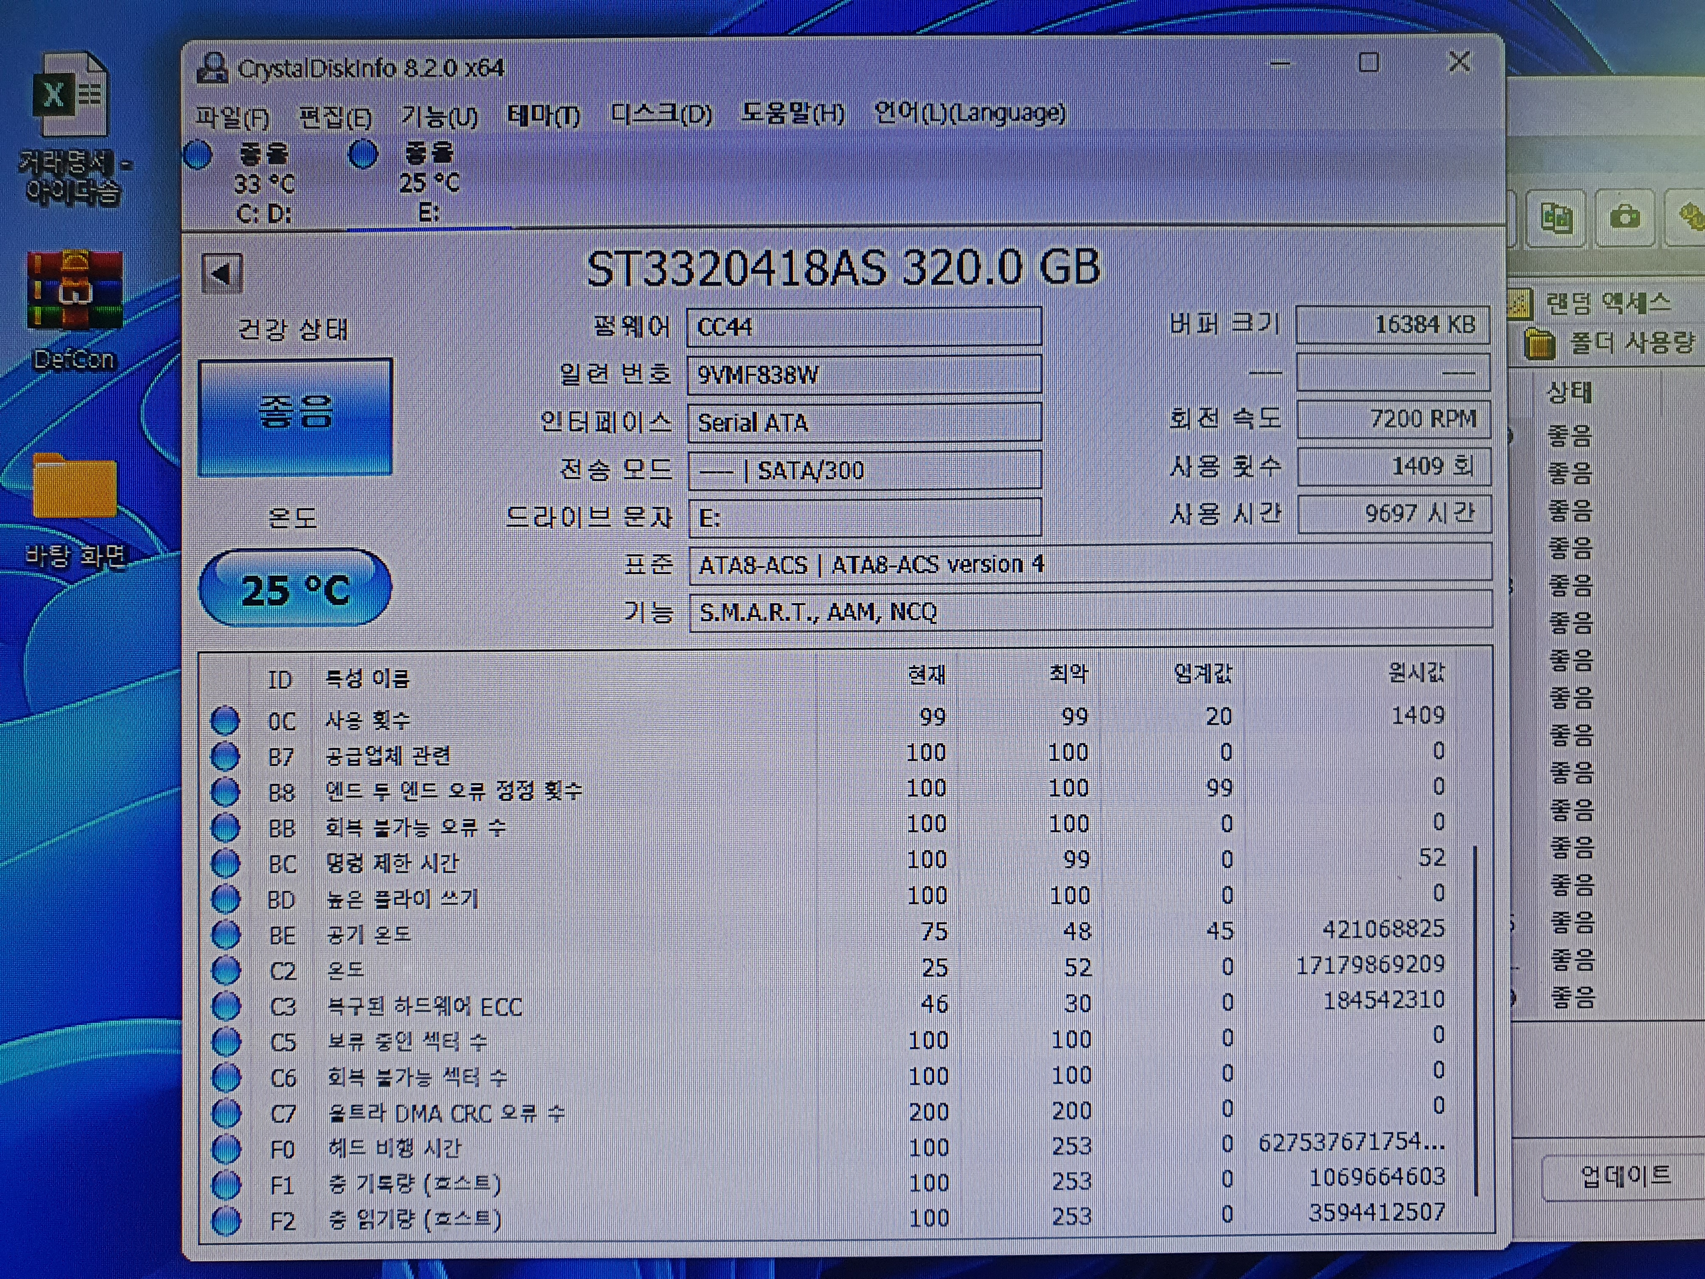Click the 좋음 health status button
The width and height of the screenshot is (1705, 1279).
click(x=295, y=416)
